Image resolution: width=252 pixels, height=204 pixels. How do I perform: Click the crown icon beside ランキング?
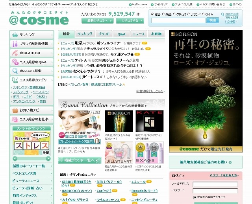click(x=15, y=35)
